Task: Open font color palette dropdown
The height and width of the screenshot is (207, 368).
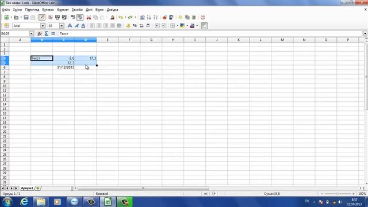Action: pyautogui.click(x=197, y=25)
